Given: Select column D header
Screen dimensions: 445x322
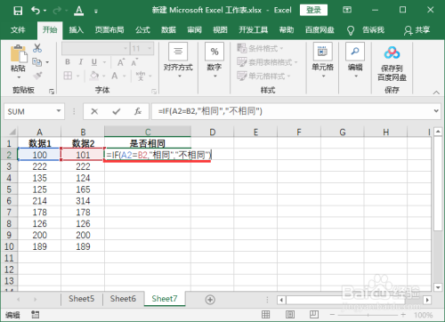Looking at the screenshot, I should [x=212, y=132].
